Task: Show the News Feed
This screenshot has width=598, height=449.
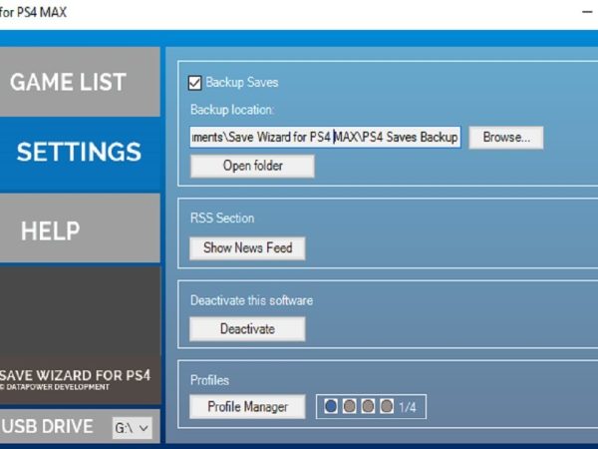Action: (x=247, y=248)
